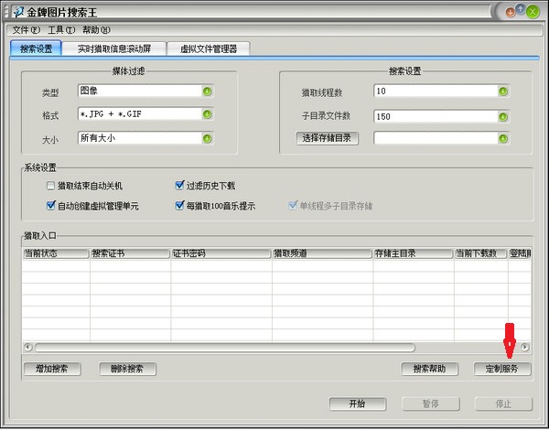Toggle 过滤历史下载 checkbox
The height and width of the screenshot is (430, 549).
(x=179, y=185)
